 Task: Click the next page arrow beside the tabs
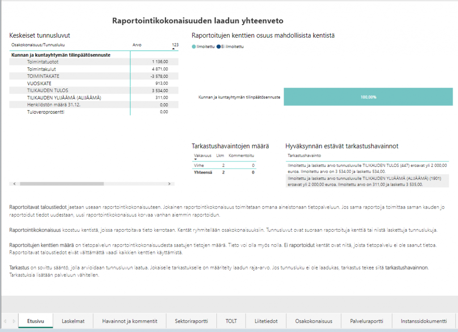[x=14, y=321]
